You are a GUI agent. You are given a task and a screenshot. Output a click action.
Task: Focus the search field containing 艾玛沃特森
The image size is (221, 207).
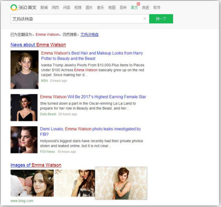(x=76, y=19)
